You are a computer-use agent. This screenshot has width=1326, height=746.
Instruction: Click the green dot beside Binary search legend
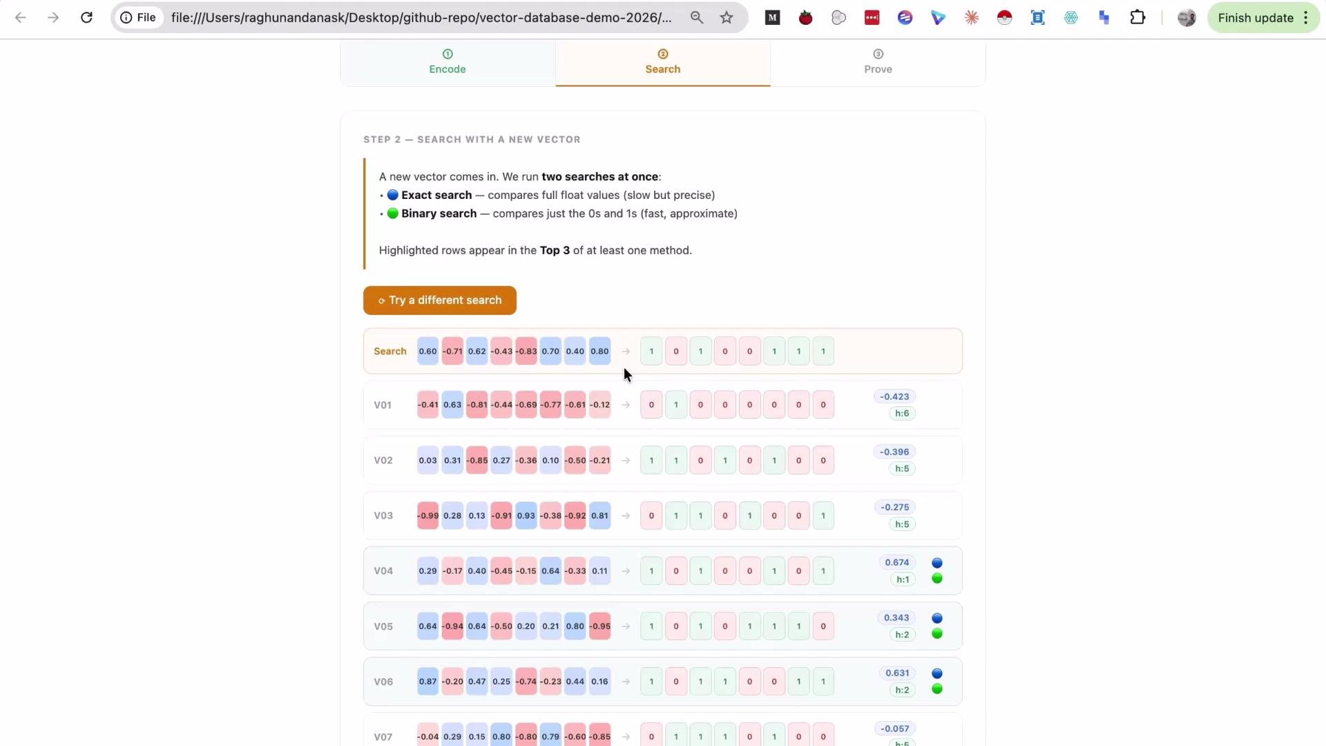coord(392,213)
